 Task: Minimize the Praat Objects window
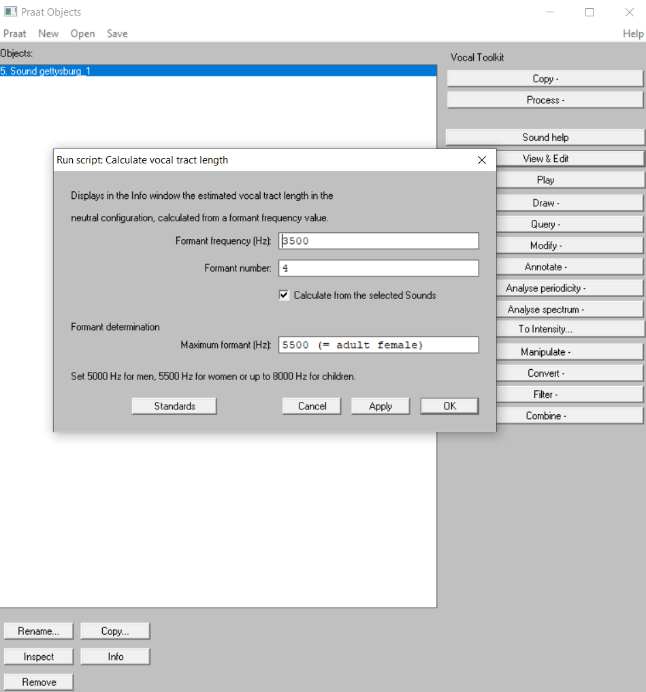pos(550,12)
